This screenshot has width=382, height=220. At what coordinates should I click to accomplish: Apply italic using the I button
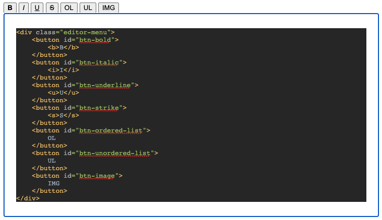pyautogui.click(x=24, y=8)
